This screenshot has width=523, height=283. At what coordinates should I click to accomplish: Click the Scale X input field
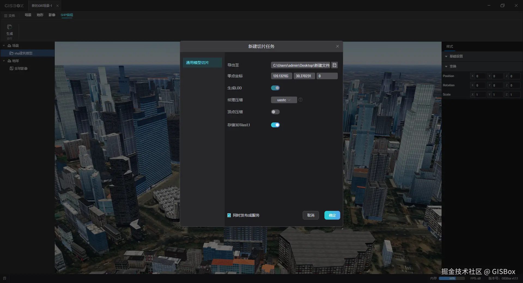481,95
